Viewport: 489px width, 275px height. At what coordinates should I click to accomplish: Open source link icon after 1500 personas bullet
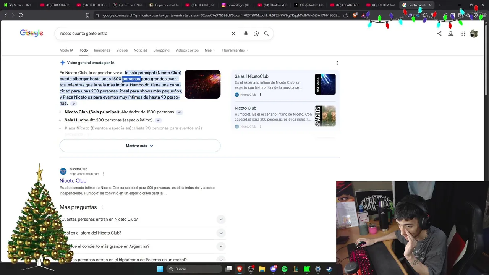pos(180,112)
